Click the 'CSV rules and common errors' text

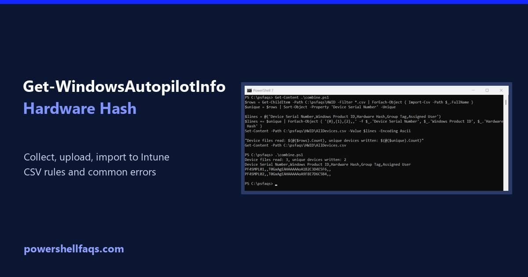click(90, 172)
